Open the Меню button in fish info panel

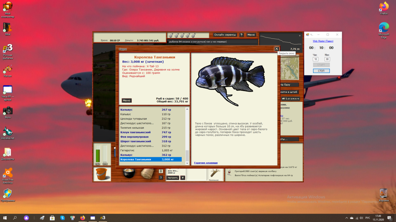coord(127,101)
